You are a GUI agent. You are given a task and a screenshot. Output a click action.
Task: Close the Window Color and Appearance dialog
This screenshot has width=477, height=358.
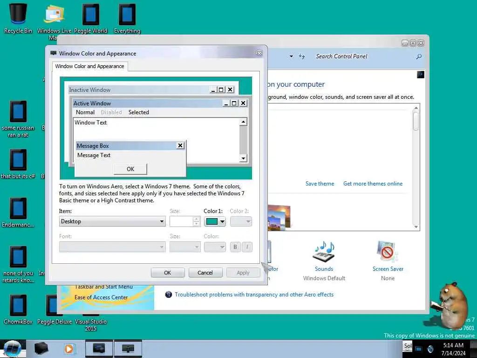tap(259, 53)
